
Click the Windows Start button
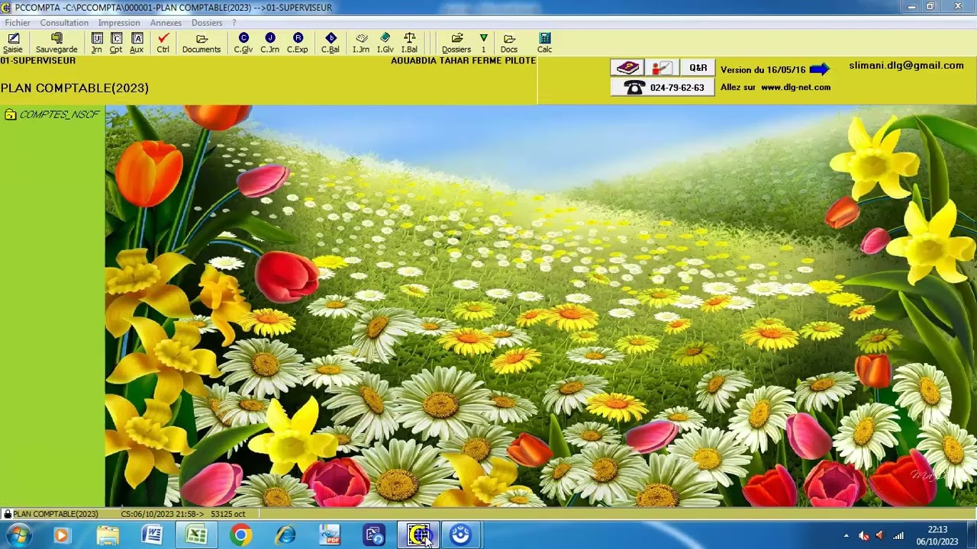click(18, 535)
